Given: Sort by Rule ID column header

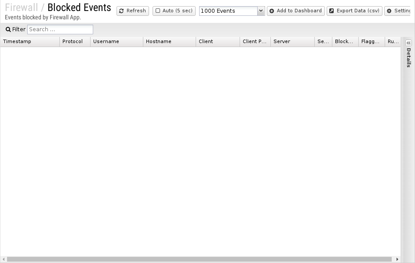Looking at the screenshot, I should pyautogui.click(x=393, y=42).
